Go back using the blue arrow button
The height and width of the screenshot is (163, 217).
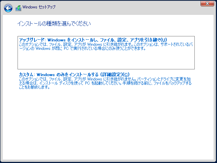click(8, 8)
